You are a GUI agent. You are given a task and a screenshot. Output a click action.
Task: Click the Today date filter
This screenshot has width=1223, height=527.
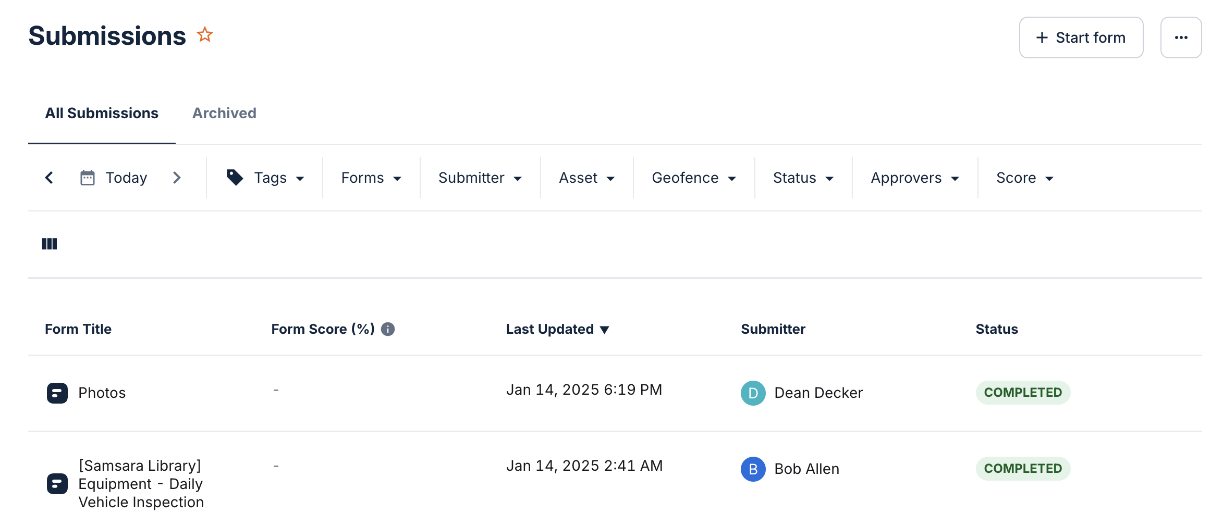[x=127, y=177]
